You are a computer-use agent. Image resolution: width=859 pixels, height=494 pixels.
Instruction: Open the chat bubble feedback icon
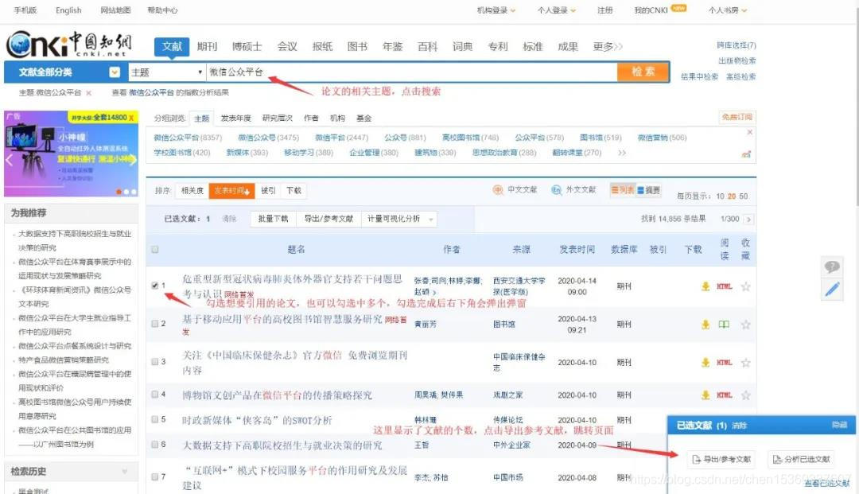(832, 266)
